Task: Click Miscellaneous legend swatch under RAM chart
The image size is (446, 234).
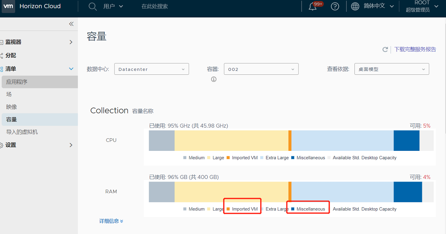Action: pos(293,209)
